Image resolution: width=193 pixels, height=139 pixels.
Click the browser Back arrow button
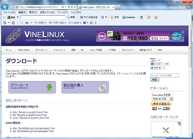(5, 7)
